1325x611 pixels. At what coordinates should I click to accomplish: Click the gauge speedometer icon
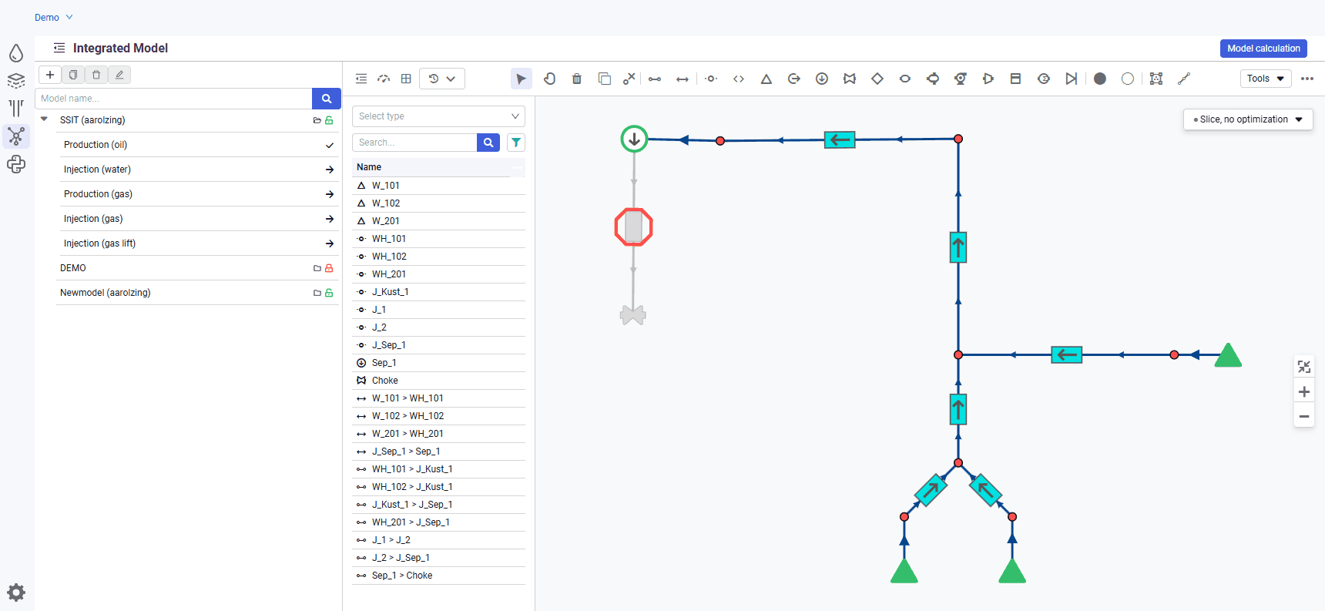[384, 79]
